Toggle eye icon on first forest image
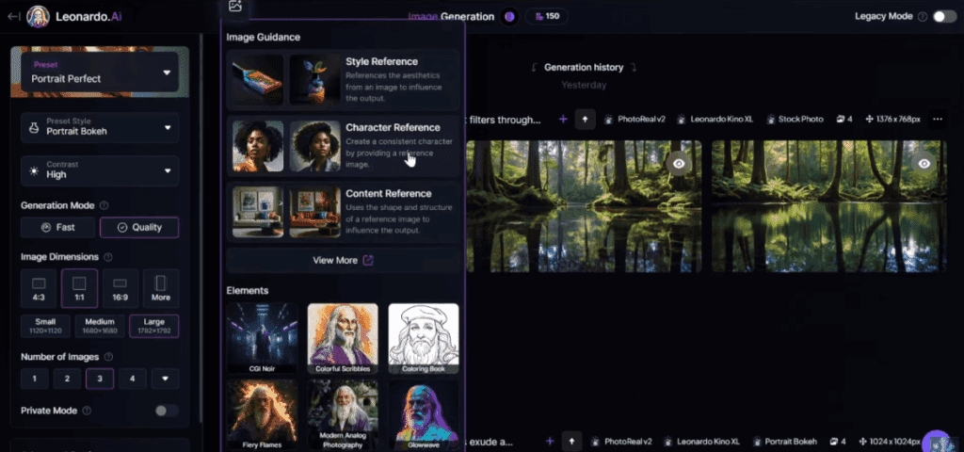The image size is (964, 452). click(x=679, y=164)
